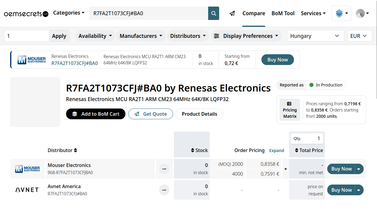Sort the table by Stock column
Image resolution: width=377 pixels, height=223 pixels.
click(199, 150)
